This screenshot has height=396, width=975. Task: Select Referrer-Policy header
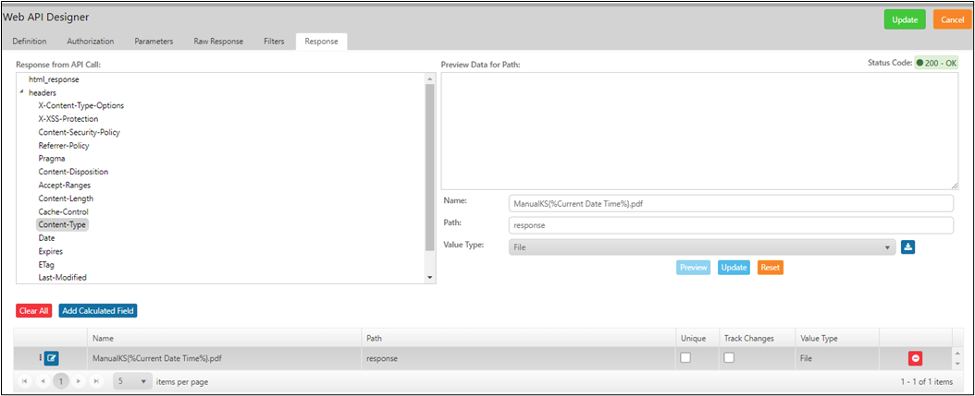pyautogui.click(x=64, y=146)
